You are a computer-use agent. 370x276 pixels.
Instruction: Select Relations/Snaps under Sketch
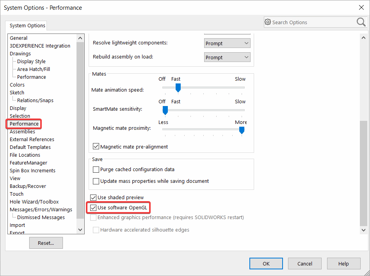pyautogui.click(x=35, y=100)
